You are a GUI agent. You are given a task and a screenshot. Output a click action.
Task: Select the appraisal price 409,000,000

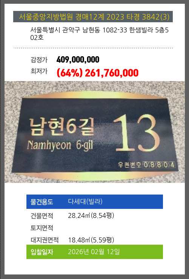[78, 60]
